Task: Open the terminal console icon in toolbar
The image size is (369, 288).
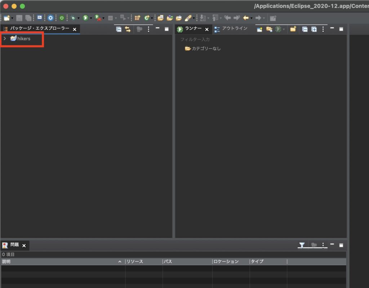Action: click(40, 18)
